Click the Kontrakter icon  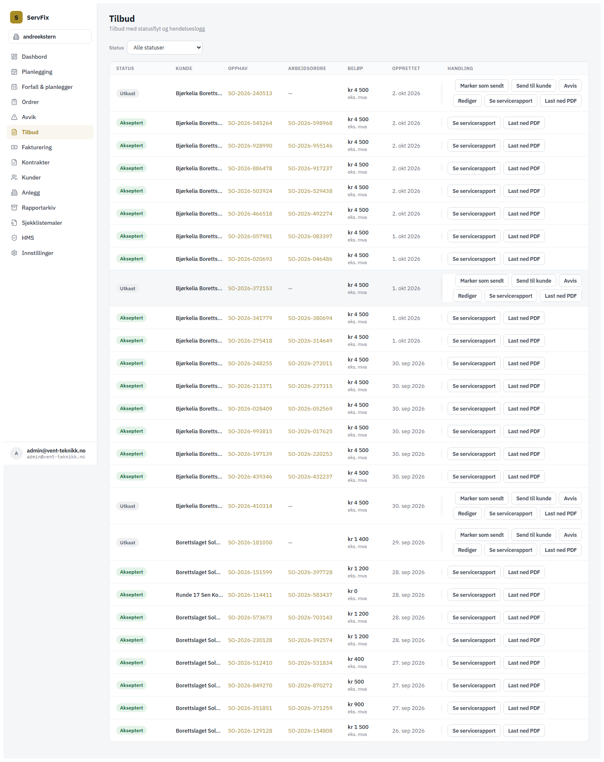[x=14, y=162]
